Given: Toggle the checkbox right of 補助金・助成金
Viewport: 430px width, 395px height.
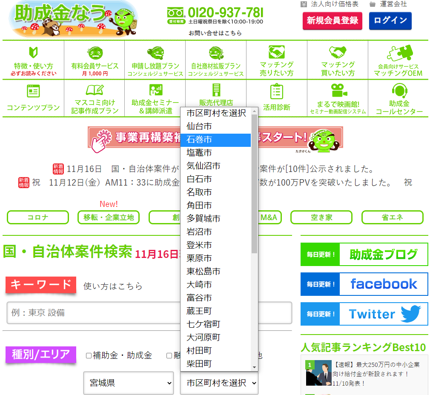Looking at the screenshot, I should click(169, 355).
